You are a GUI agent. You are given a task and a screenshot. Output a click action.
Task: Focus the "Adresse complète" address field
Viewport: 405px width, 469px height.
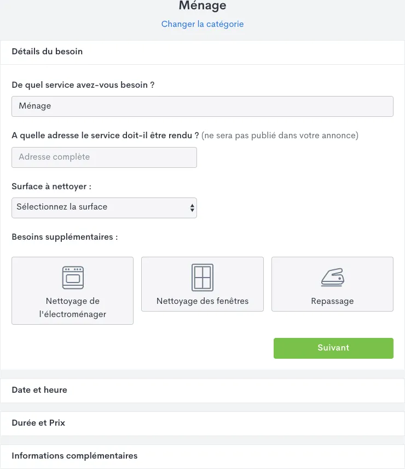[x=104, y=157]
